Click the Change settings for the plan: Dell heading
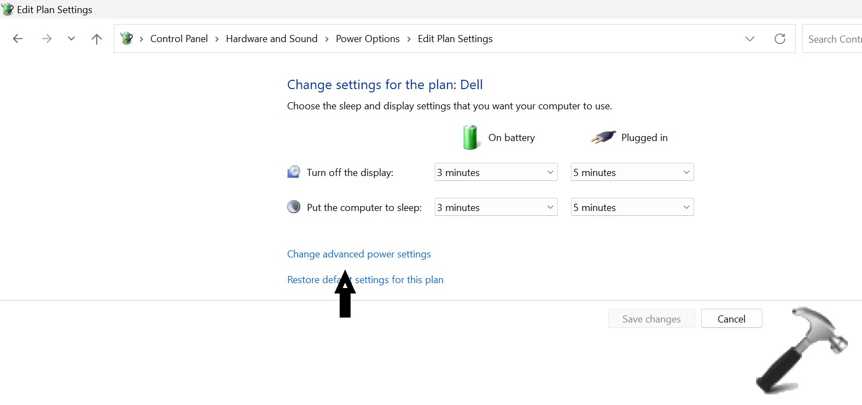 [385, 85]
